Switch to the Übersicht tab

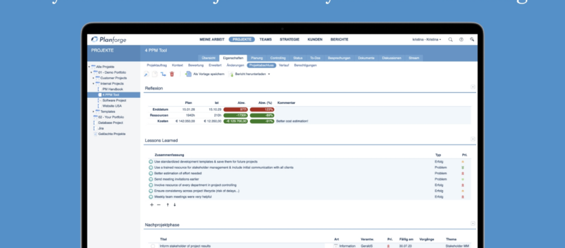point(208,58)
